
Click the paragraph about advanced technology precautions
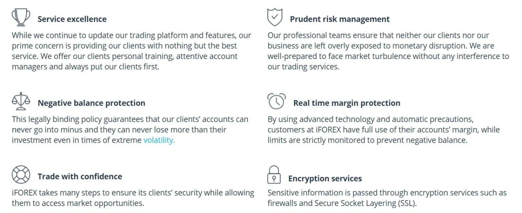383,130
